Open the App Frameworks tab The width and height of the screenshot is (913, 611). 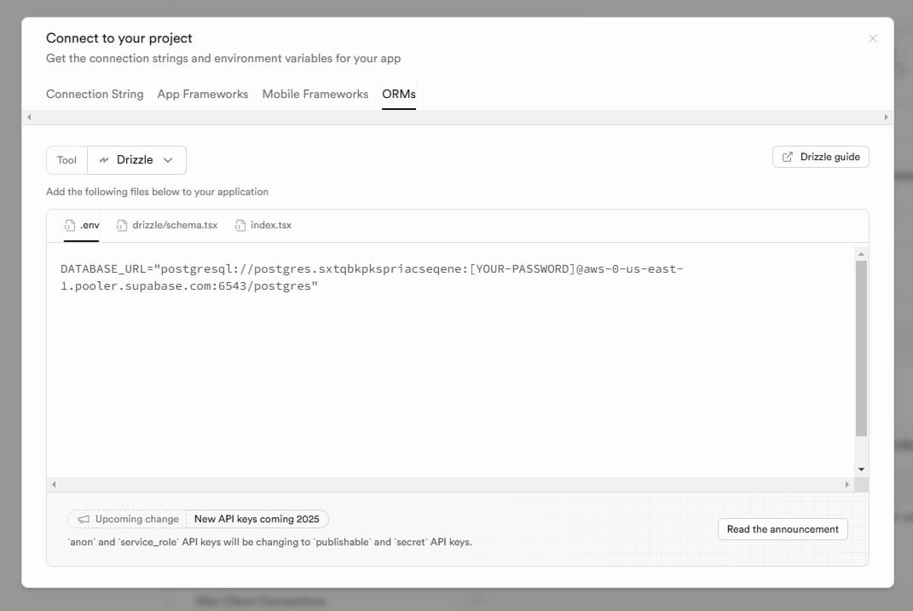pos(203,94)
